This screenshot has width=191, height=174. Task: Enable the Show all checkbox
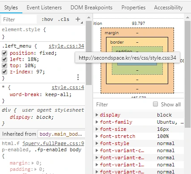(x=155, y=104)
